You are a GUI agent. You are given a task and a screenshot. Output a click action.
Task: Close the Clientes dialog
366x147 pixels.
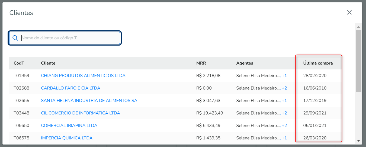pyautogui.click(x=349, y=12)
